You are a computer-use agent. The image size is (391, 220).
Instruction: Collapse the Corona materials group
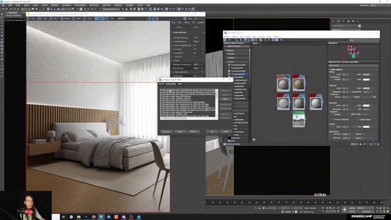(x=227, y=62)
